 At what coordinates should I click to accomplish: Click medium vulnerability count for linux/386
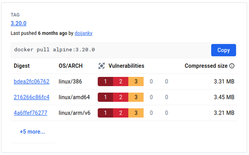pos(136,81)
